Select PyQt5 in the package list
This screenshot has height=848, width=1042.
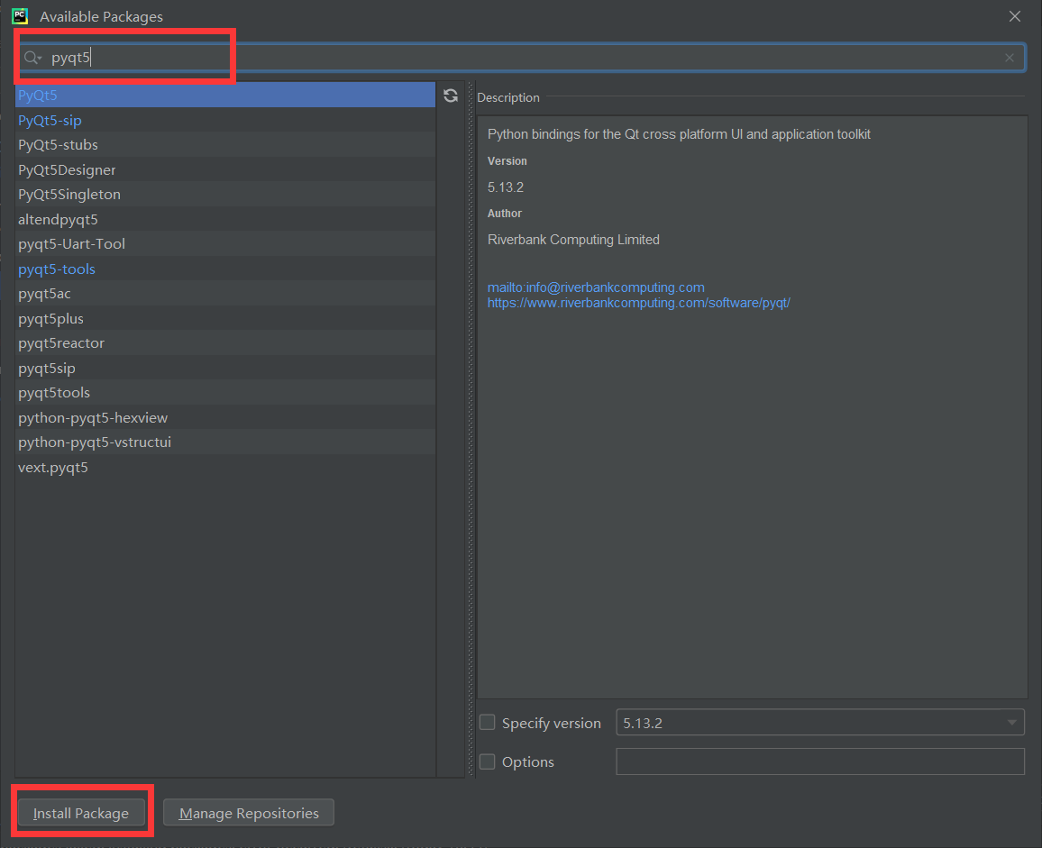pyautogui.click(x=225, y=95)
